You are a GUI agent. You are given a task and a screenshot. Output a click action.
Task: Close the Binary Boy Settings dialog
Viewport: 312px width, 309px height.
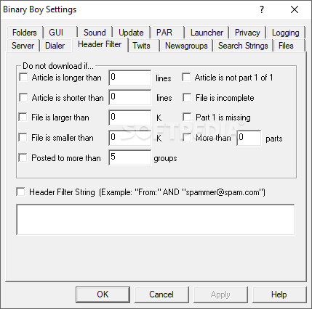coord(295,9)
